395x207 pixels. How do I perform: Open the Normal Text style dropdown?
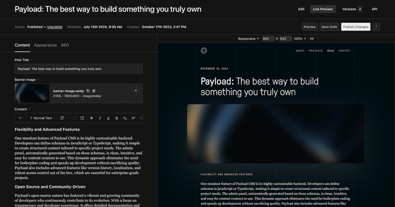click(x=42, y=118)
